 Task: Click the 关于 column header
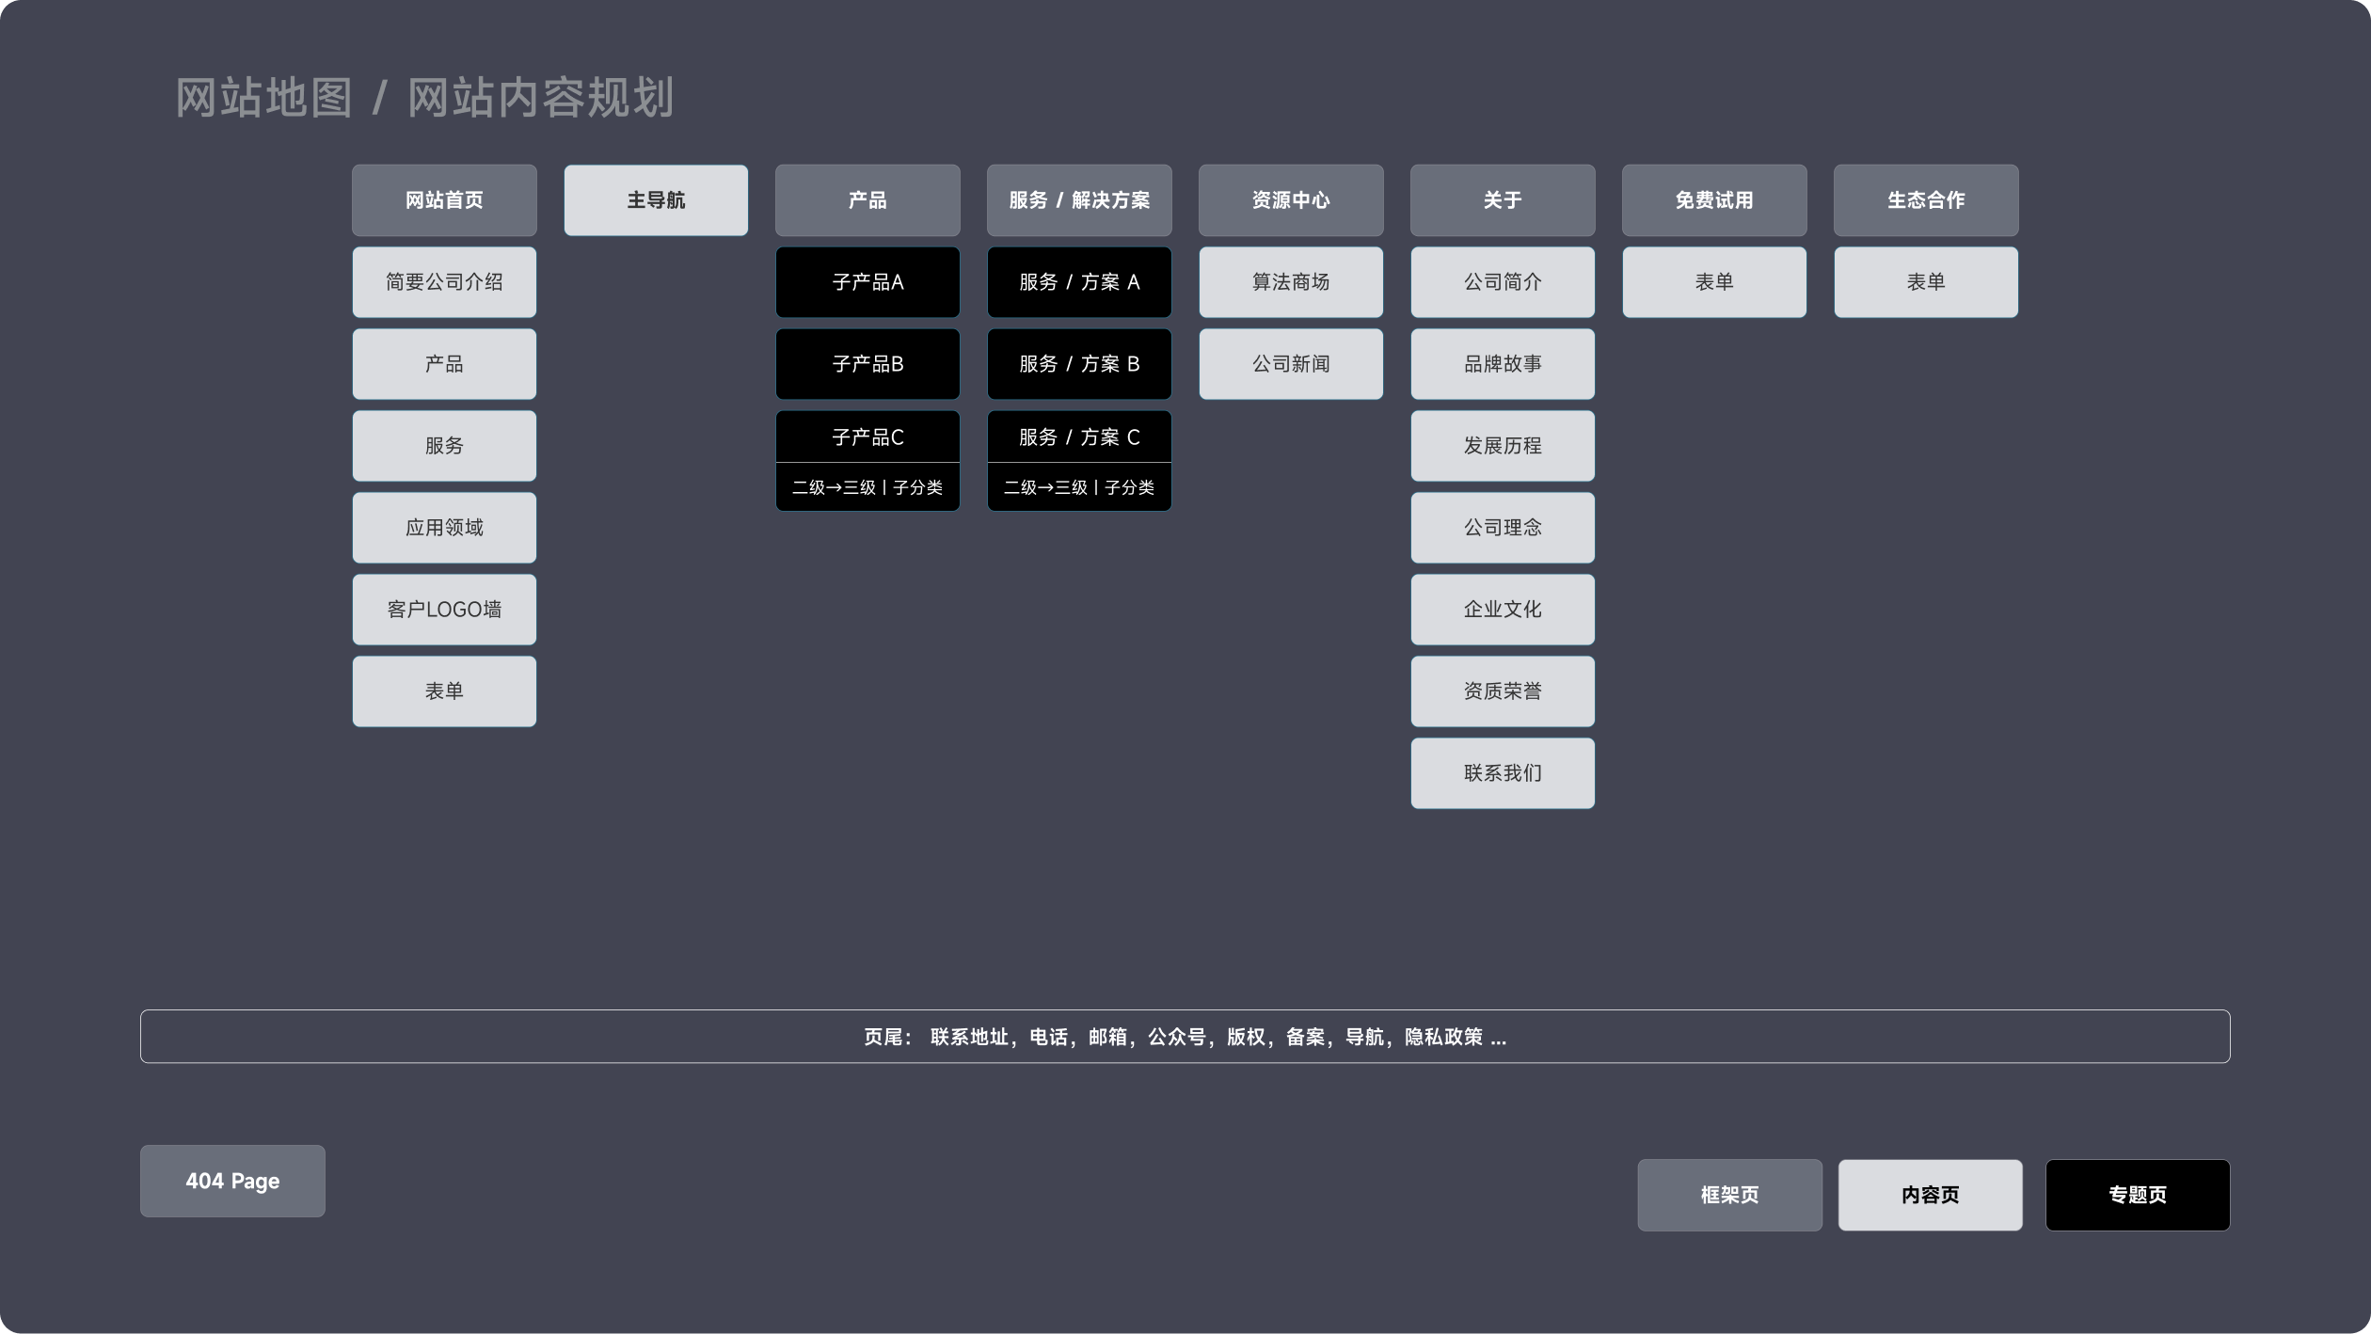click(x=1503, y=199)
